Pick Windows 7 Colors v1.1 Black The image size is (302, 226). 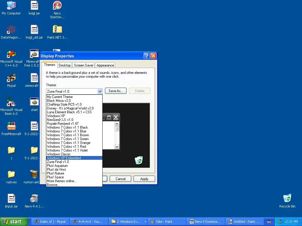[x=74, y=127]
